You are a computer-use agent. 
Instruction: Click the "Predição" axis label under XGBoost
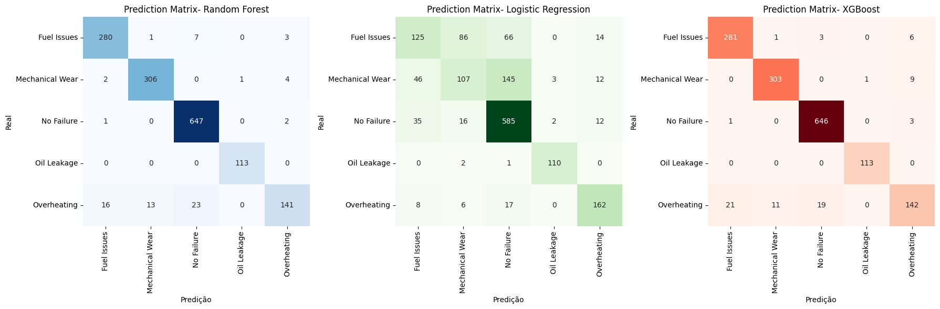pos(821,300)
